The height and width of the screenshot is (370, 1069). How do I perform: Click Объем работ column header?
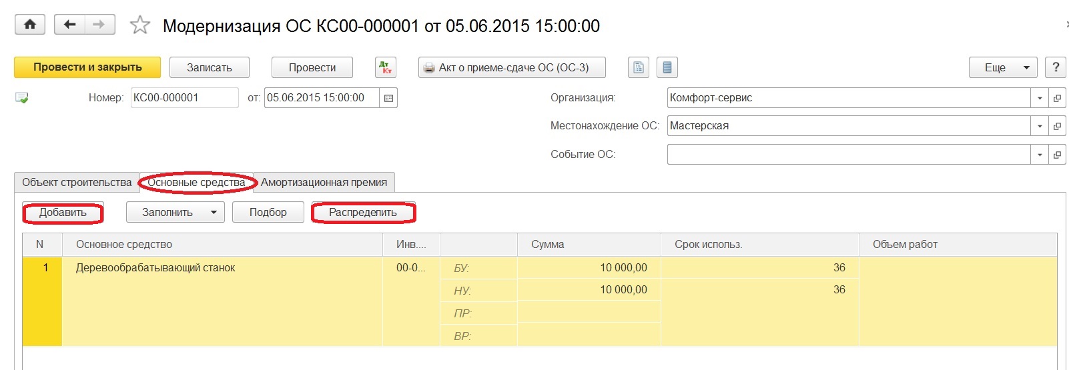[x=958, y=245]
